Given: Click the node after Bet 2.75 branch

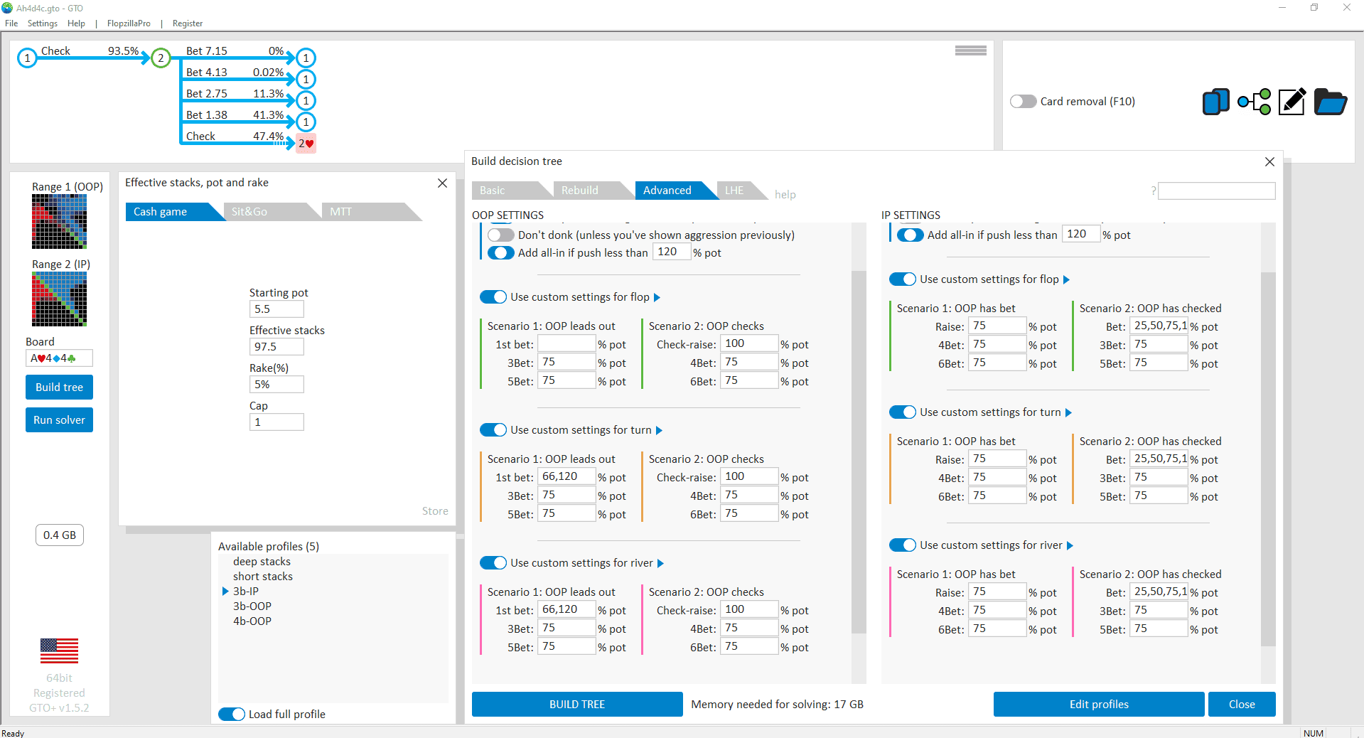Looking at the screenshot, I should click(306, 100).
